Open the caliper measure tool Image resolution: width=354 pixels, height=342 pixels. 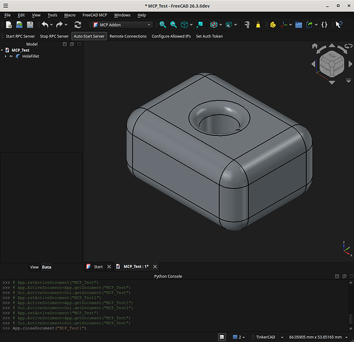(247, 25)
